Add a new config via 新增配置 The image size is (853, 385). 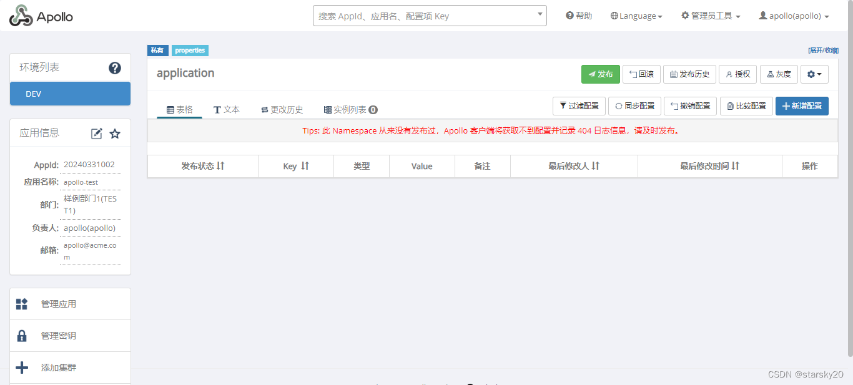pyautogui.click(x=802, y=105)
